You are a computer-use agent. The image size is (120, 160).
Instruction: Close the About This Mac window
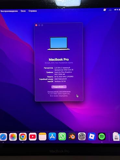click(x=36, y=25)
